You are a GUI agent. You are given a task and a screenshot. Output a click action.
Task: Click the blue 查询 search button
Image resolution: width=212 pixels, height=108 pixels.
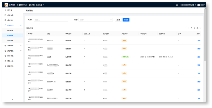pyautogui.click(x=126, y=20)
